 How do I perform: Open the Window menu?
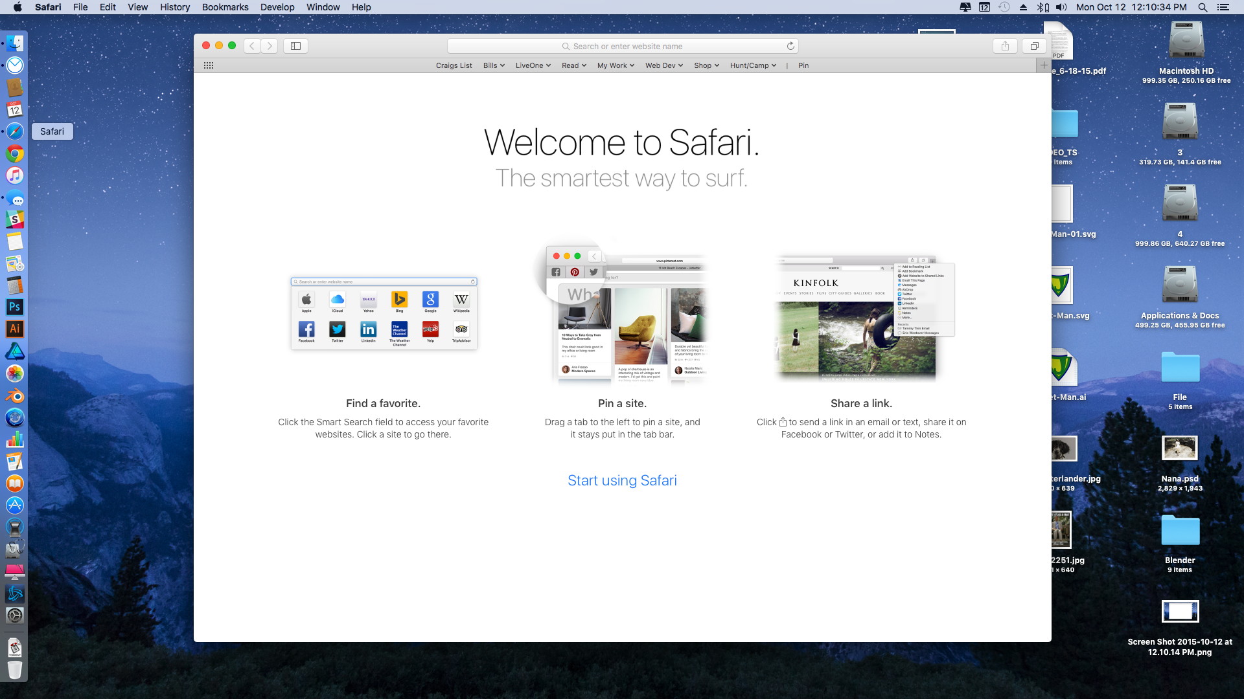coord(323,7)
